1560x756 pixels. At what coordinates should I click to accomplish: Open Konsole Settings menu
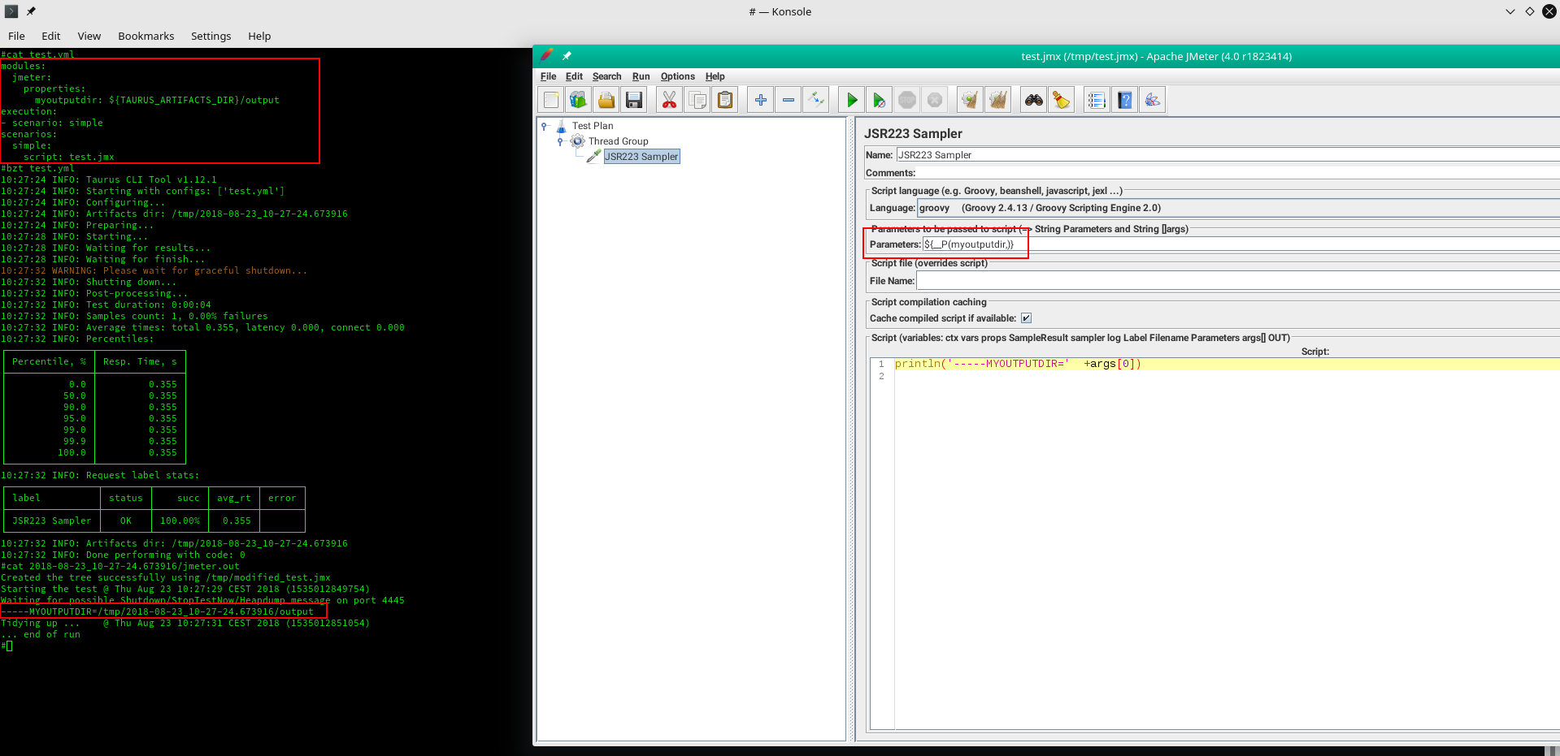coord(211,36)
